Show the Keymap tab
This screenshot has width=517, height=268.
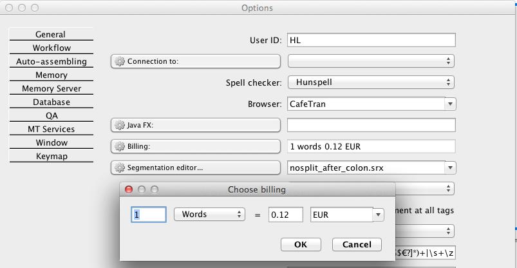[51, 156]
